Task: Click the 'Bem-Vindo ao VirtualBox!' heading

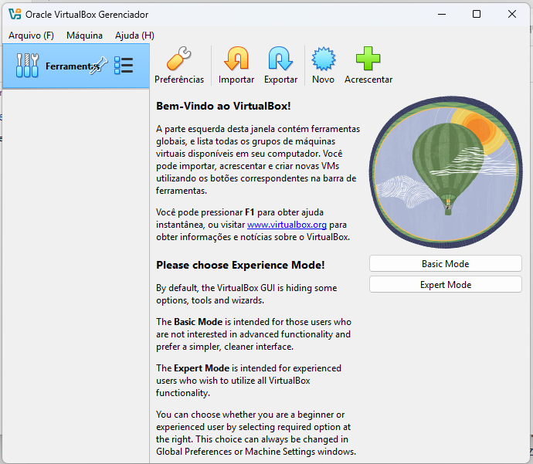Action: click(223, 106)
